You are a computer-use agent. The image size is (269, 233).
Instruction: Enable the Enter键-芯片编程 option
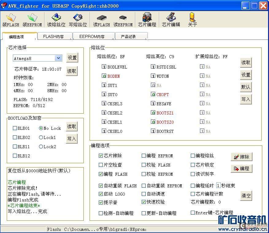tap(193, 212)
